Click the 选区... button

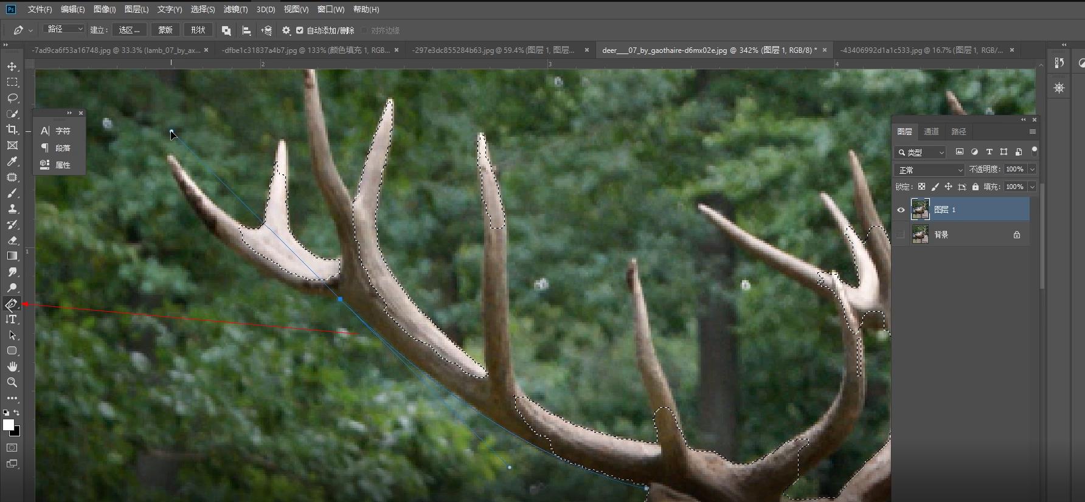point(129,30)
